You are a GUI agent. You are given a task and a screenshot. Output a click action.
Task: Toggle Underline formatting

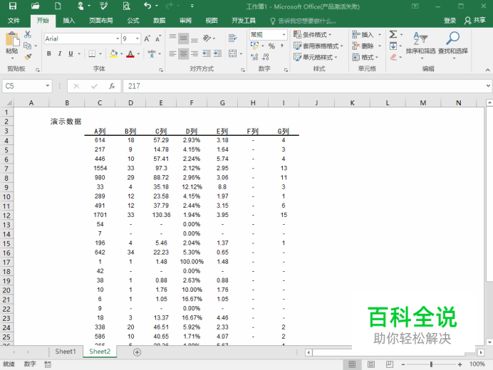click(x=71, y=53)
